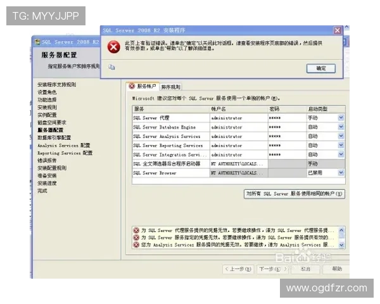The height and width of the screenshot is (304, 380).
Task: Click account name for SQL Server Analysis Services
Action: tap(239, 137)
